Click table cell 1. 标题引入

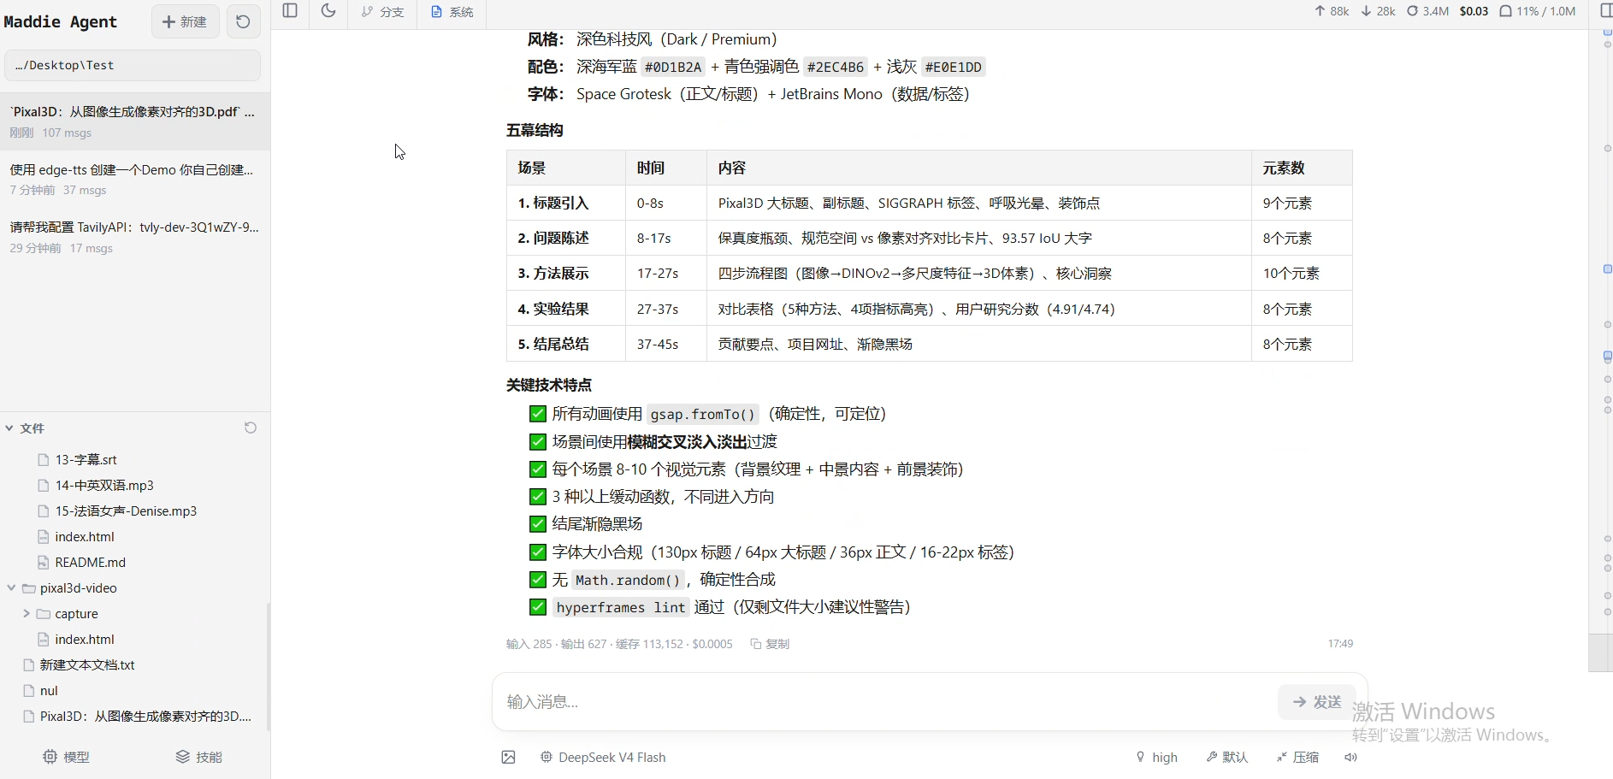[566, 203]
